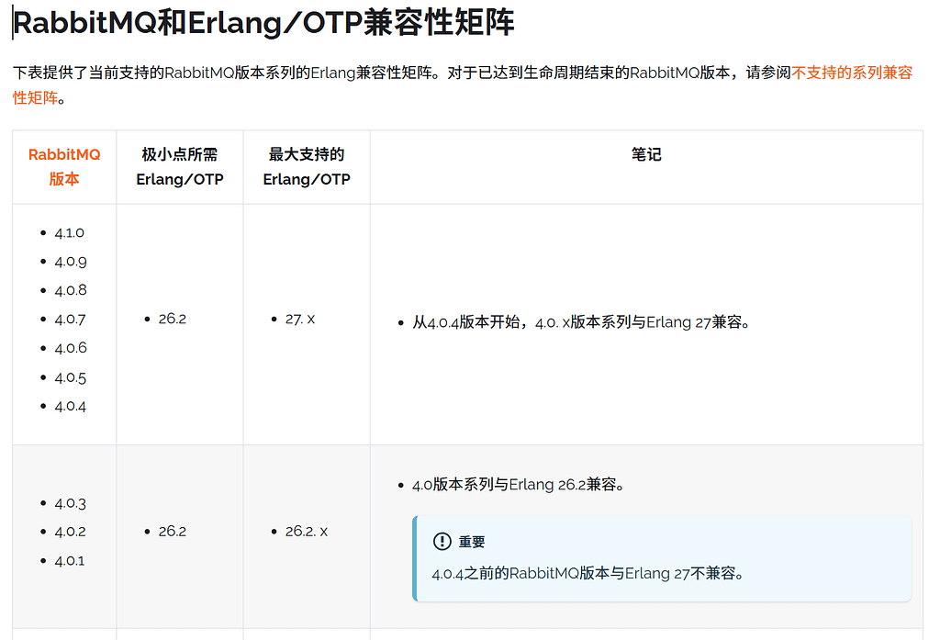This screenshot has height=640, width=940.
Task: Click version 4.0.1 in second row
Action: click(70, 560)
